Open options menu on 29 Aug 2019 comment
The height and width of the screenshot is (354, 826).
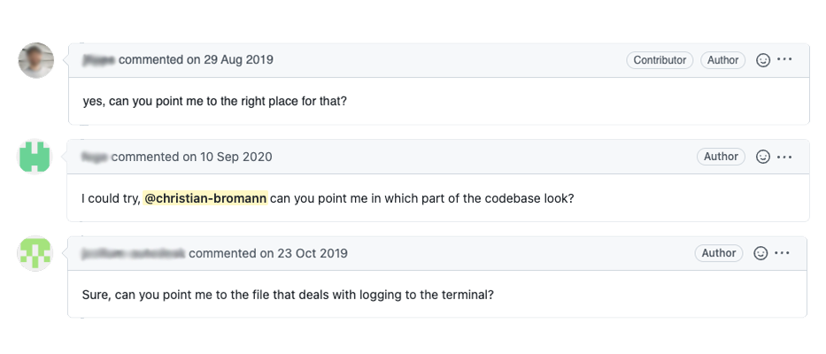pyautogui.click(x=784, y=59)
